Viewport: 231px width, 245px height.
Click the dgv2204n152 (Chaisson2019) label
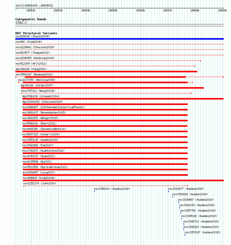click(43, 102)
